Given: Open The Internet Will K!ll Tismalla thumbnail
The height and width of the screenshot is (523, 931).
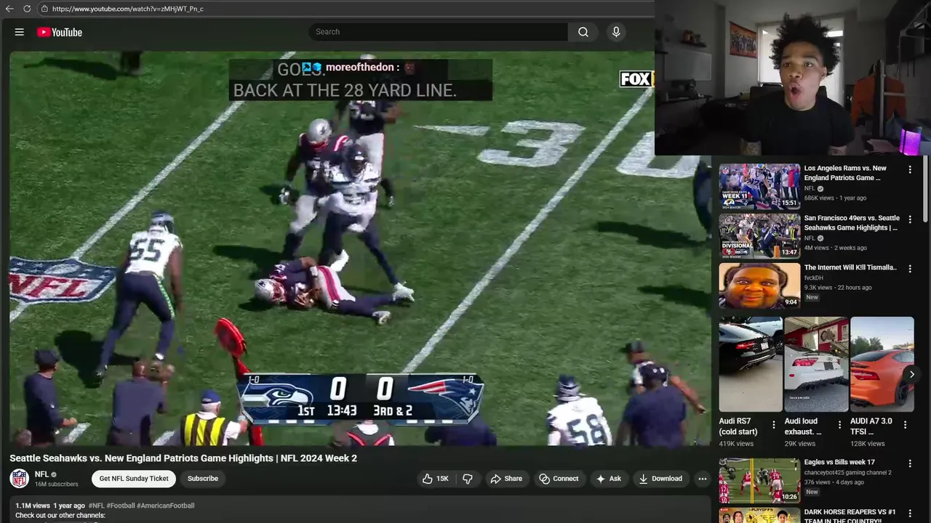Looking at the screenshot, I should click(759, 285).
